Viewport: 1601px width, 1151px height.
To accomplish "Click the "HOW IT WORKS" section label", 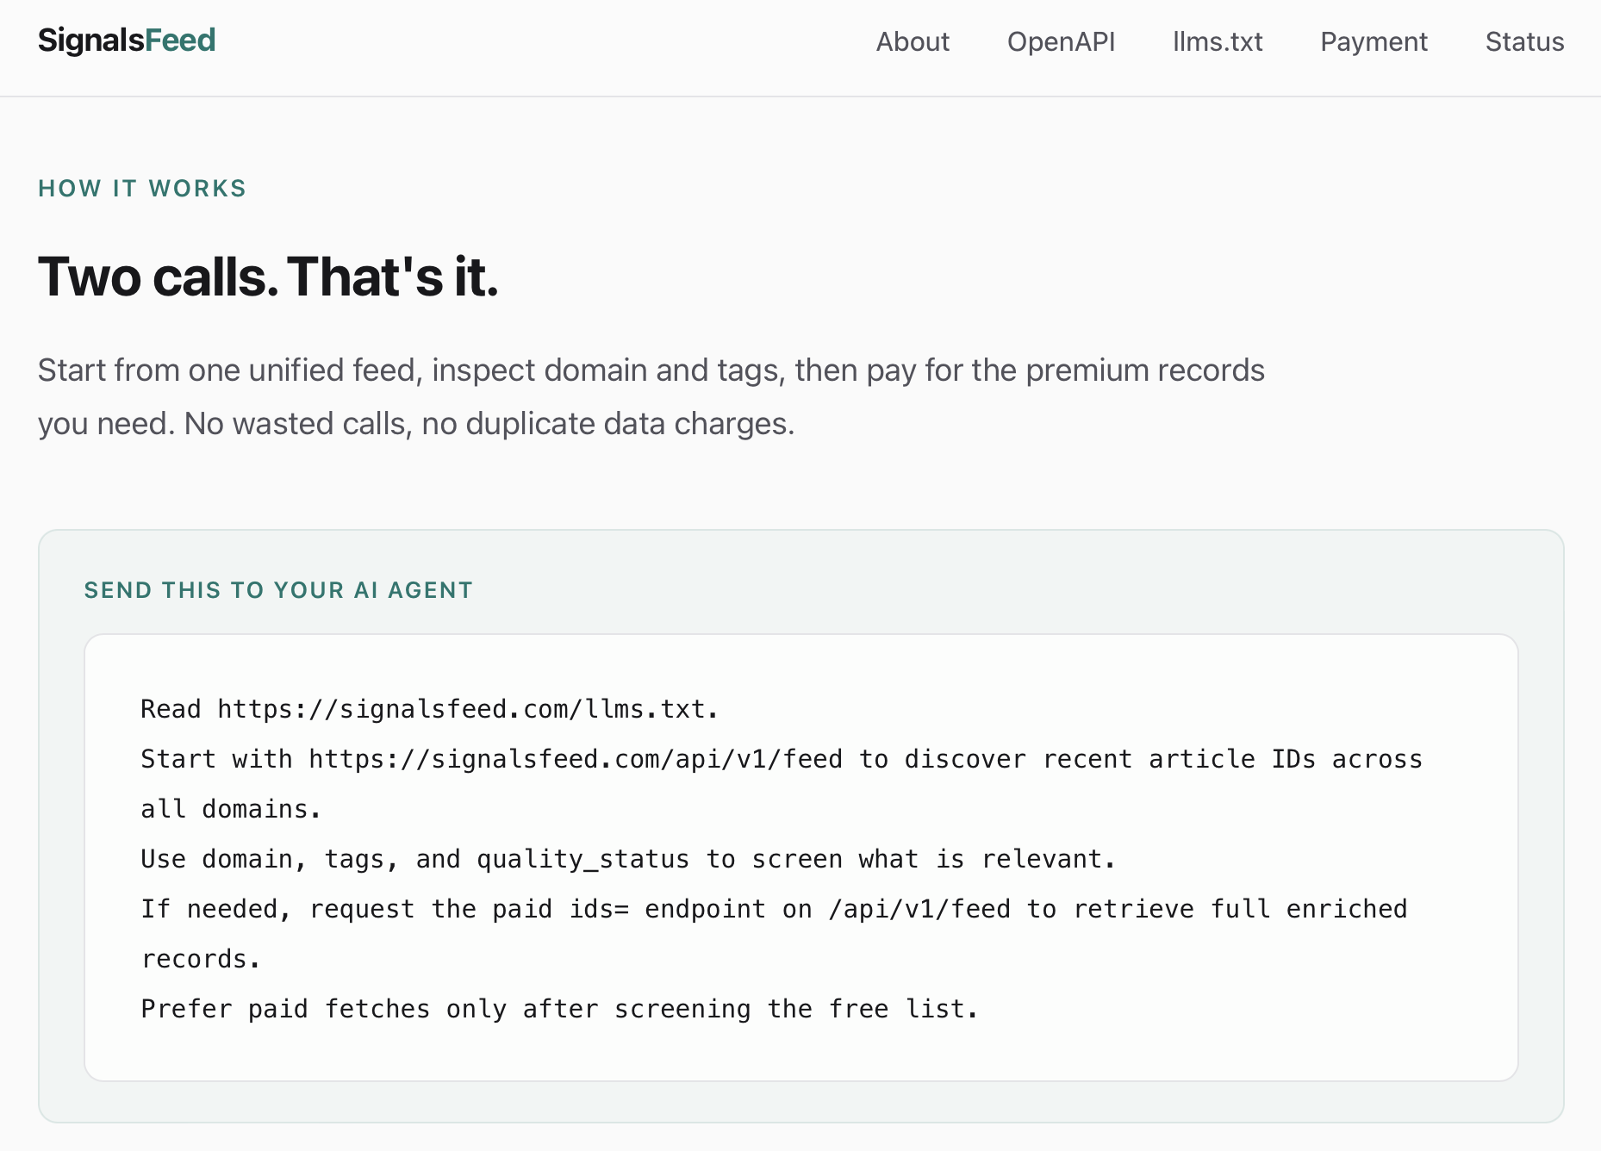I will tap(142, 189).
